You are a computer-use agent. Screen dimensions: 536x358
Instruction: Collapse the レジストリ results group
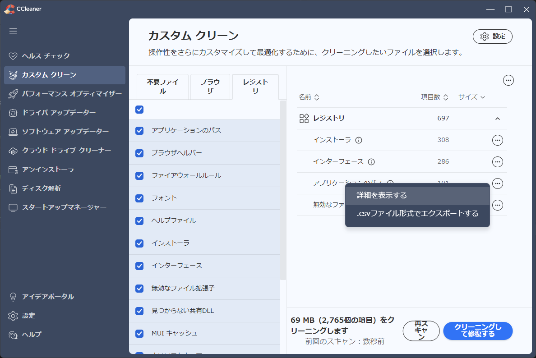tap(497, 119)
